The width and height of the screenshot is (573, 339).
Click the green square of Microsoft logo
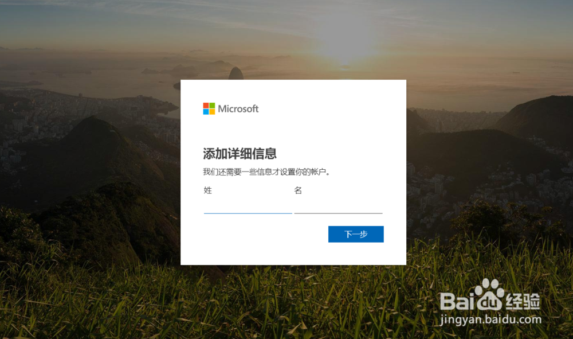(212, 106)
